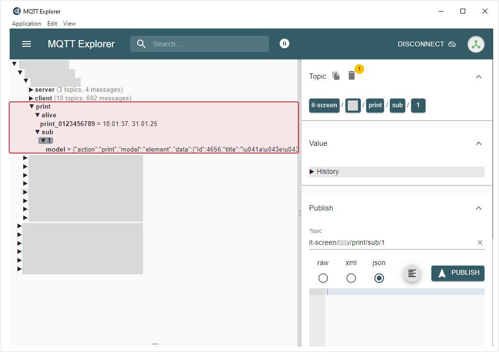Select the xml format radio button

(351, 278)
